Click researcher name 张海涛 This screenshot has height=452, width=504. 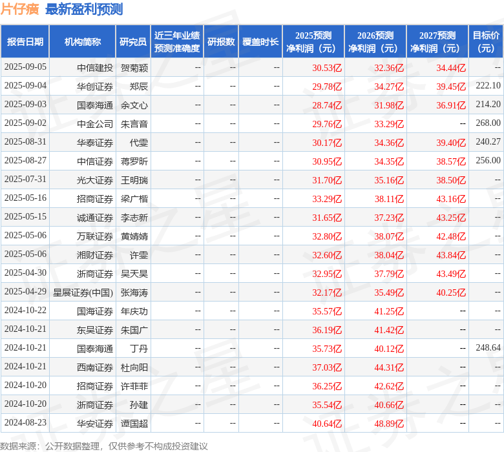[134, 293]
